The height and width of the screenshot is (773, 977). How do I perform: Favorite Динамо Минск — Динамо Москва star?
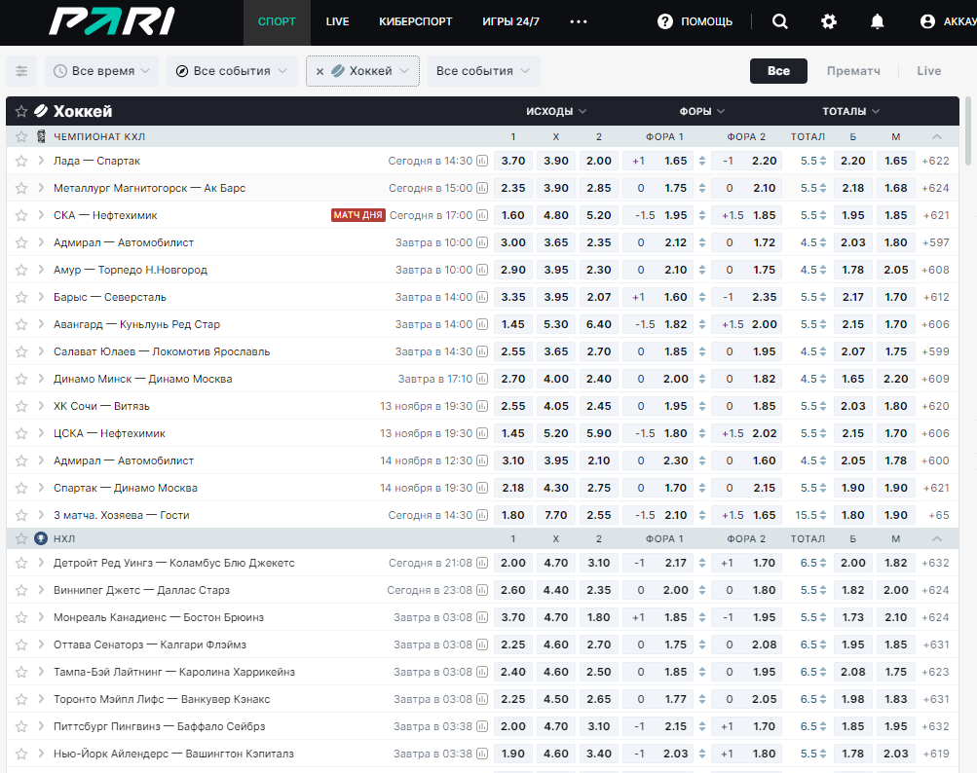[21, 379]
